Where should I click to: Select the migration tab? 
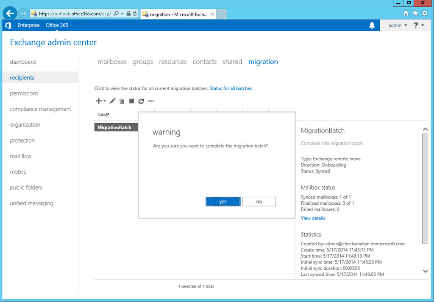tap(263, 62)
